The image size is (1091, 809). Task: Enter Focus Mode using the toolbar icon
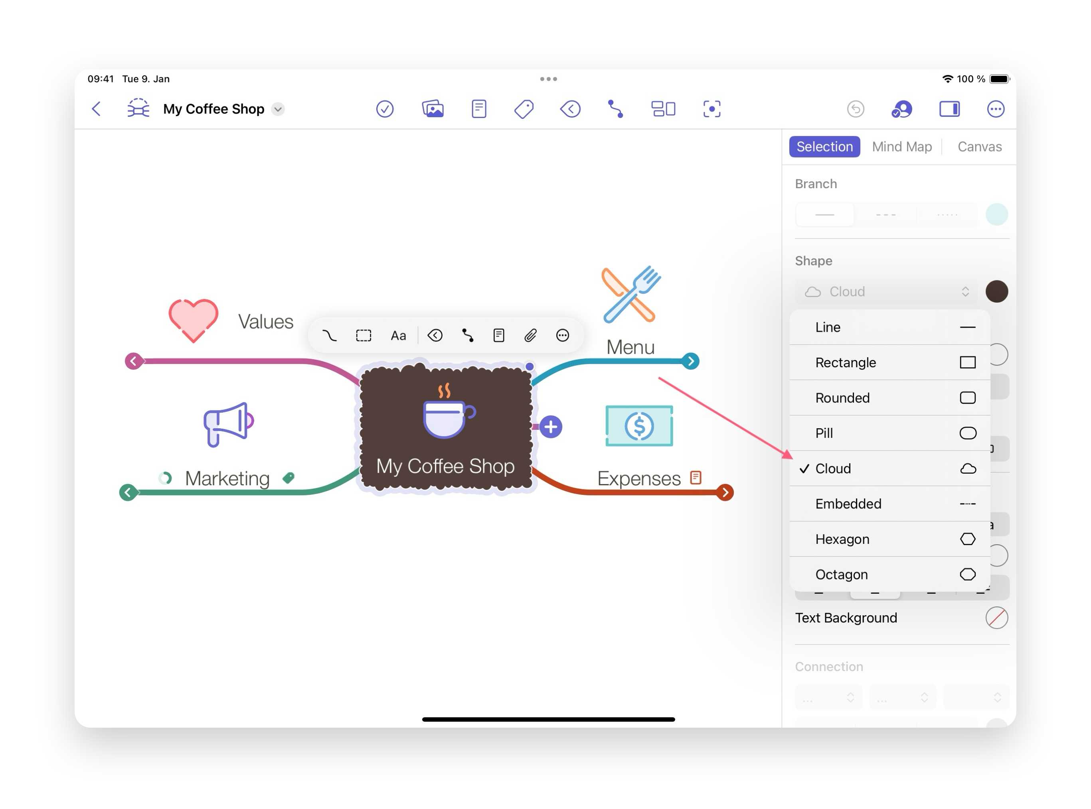(x=712, y=109)
